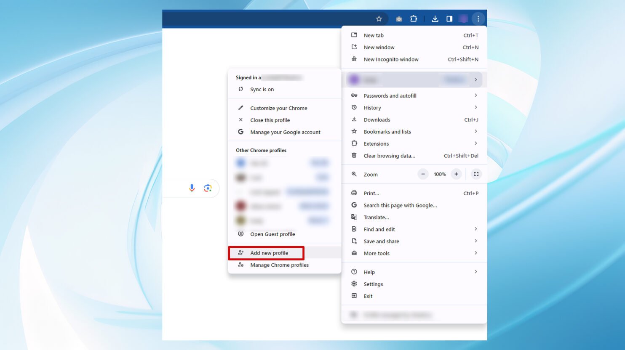
Task: Open the side panel icon
Action: (449, 19)
